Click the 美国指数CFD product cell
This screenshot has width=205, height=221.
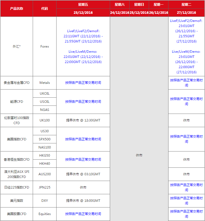[x=16, y=139]
